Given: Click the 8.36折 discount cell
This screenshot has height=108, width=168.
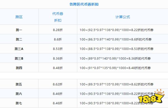Looking at the screenshot, I should pyautogui.click(x=58, y=58).
